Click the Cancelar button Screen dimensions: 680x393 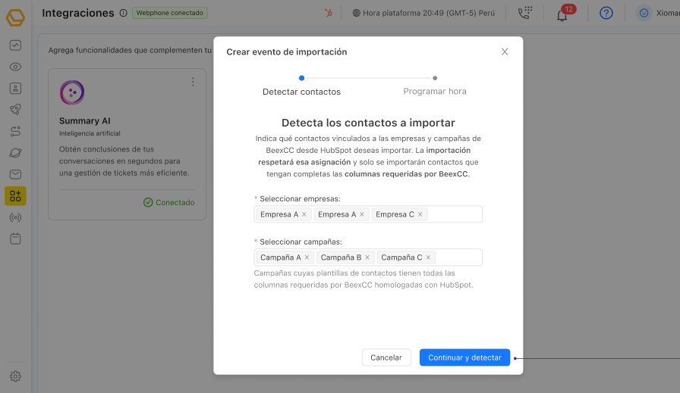pyautogui.click(x=386, y=357)
